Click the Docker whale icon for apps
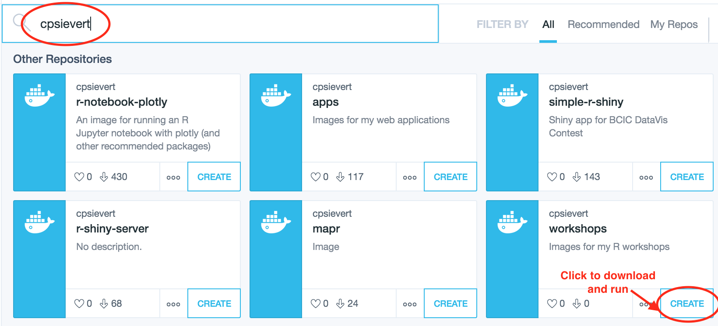 (276, 96)
